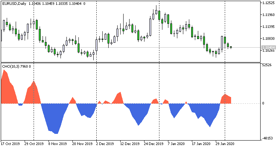Click the 1.10265 price scale label
Image resolution: width=280 pixels, height=148 pixels.
tap(268, 51)
